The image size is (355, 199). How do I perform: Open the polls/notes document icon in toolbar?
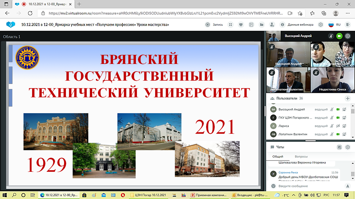(251, 25)
